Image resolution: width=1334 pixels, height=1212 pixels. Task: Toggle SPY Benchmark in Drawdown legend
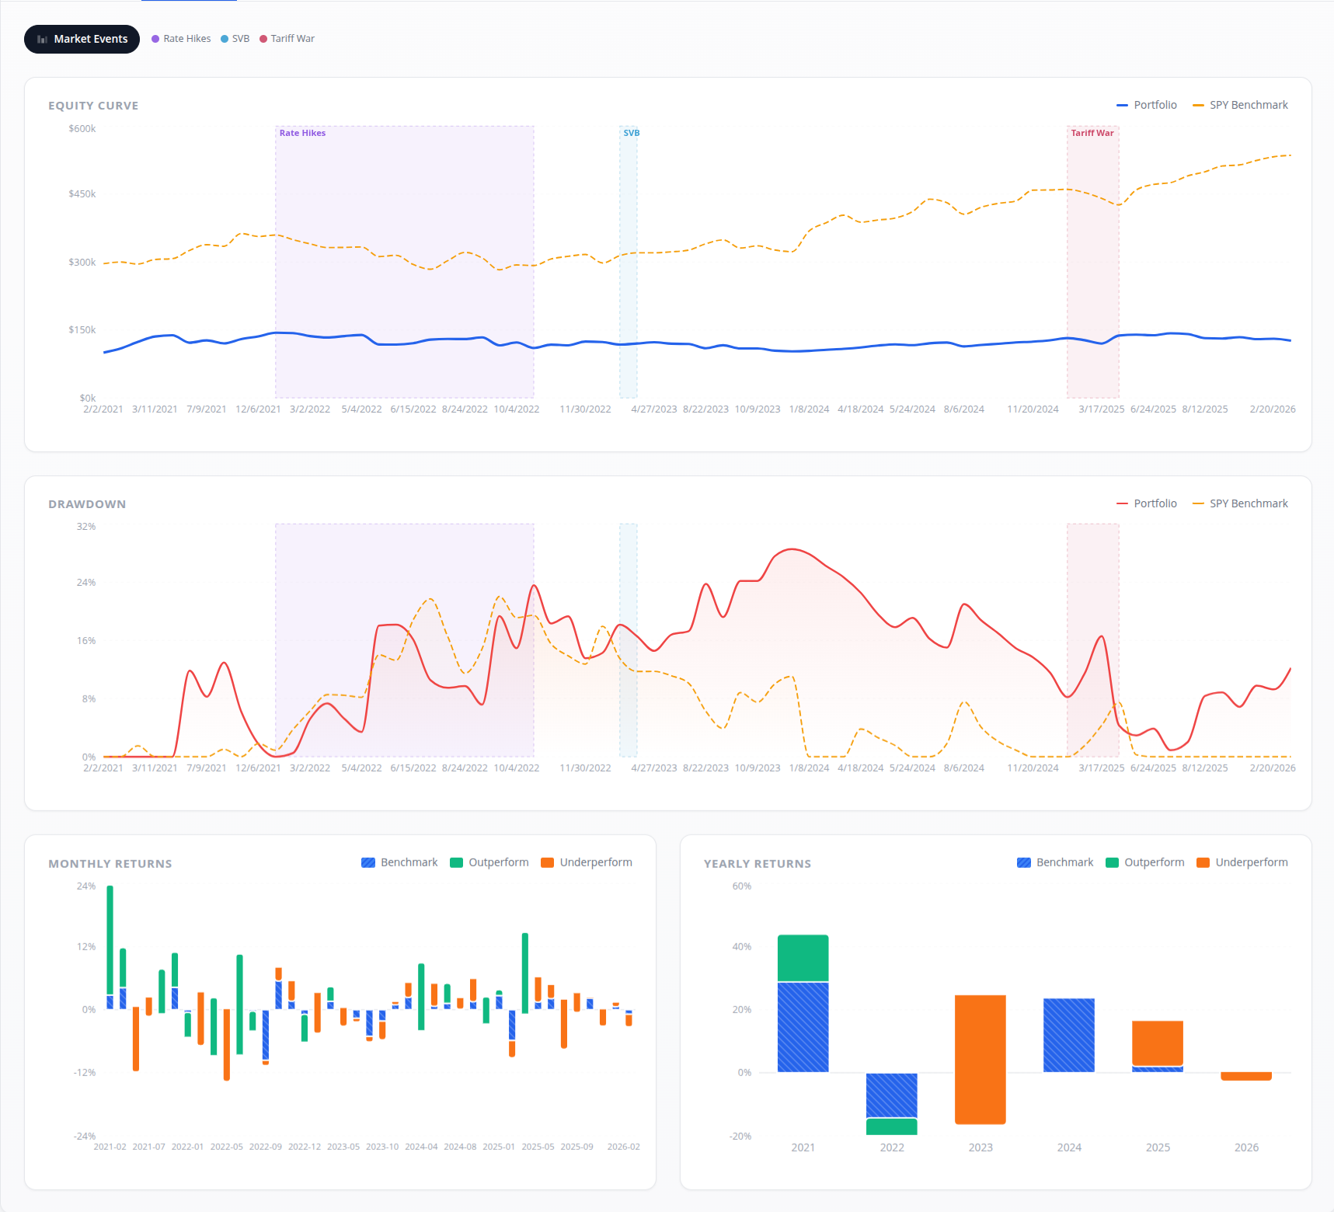coord(1240,503)
